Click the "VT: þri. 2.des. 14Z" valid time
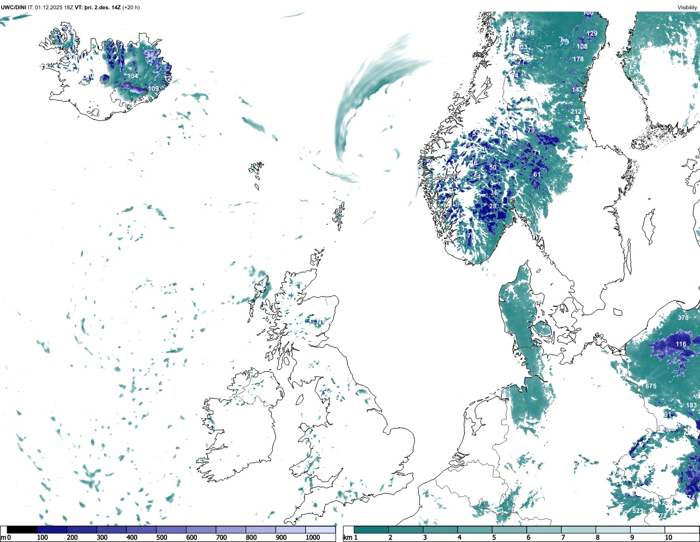This screenshot has width=700, height=542. 97,7
